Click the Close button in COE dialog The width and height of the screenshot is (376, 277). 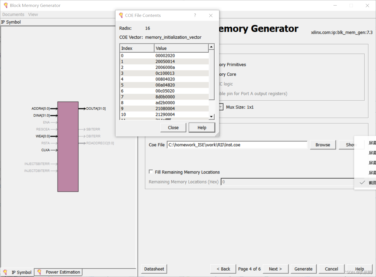[x=173, y=128]
